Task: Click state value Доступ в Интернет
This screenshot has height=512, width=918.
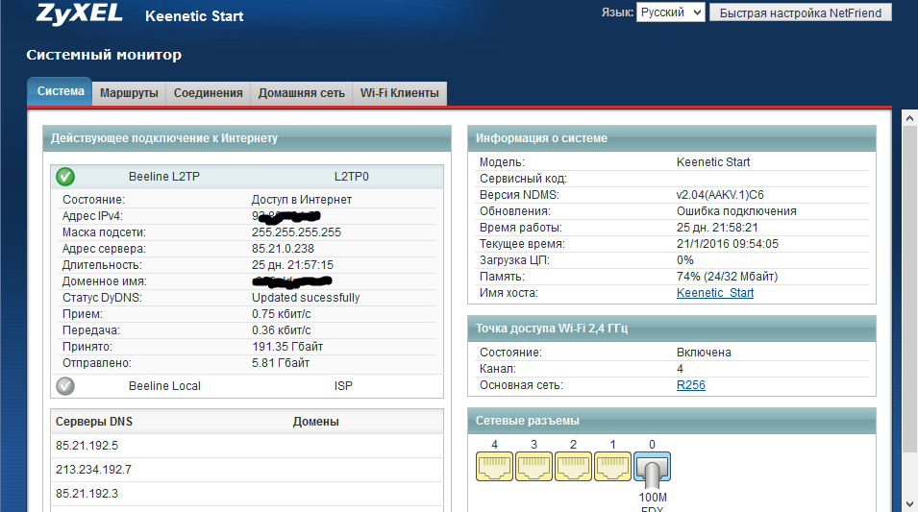Action: tap(302, 200)
